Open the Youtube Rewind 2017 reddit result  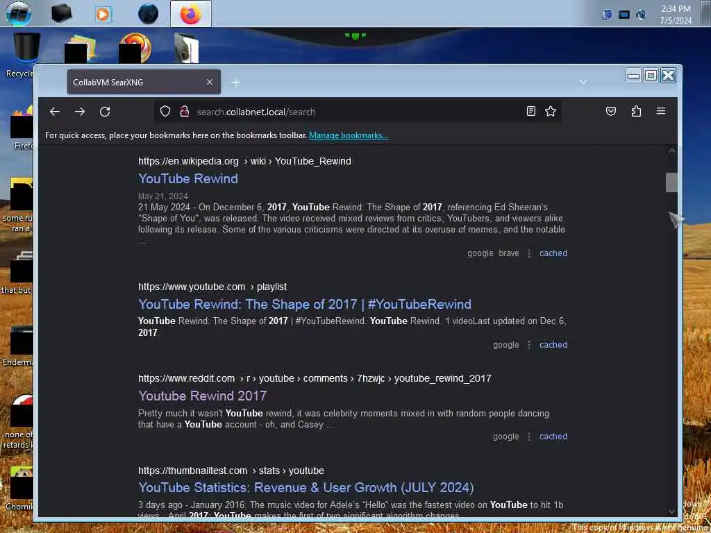coord(202,396)
